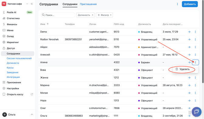
Task: Close three-dot menu for Алина row
Action: click(195, 63)
